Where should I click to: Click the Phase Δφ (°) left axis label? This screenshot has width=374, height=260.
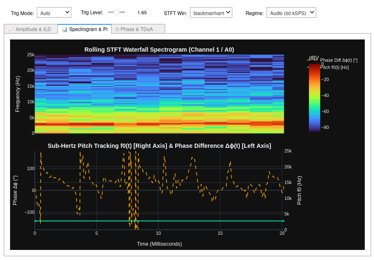click(x=15, y=190)
